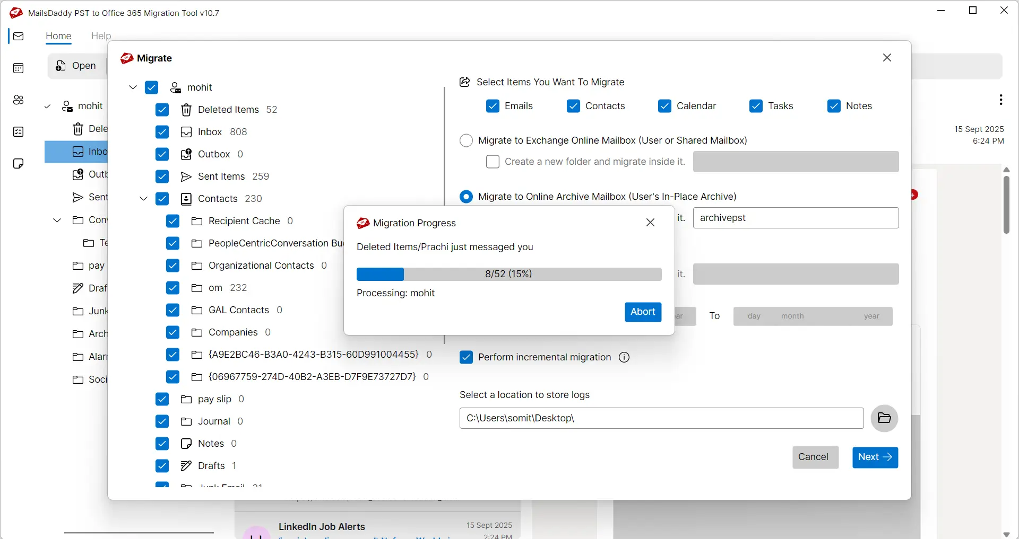Browse for log folder location icon

[884, 418]
